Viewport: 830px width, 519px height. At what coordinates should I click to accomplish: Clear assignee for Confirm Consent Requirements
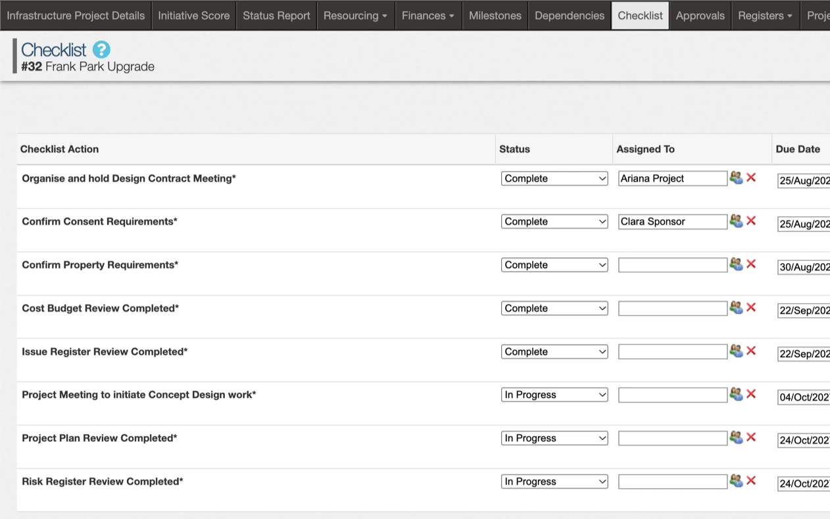[751, 221]
